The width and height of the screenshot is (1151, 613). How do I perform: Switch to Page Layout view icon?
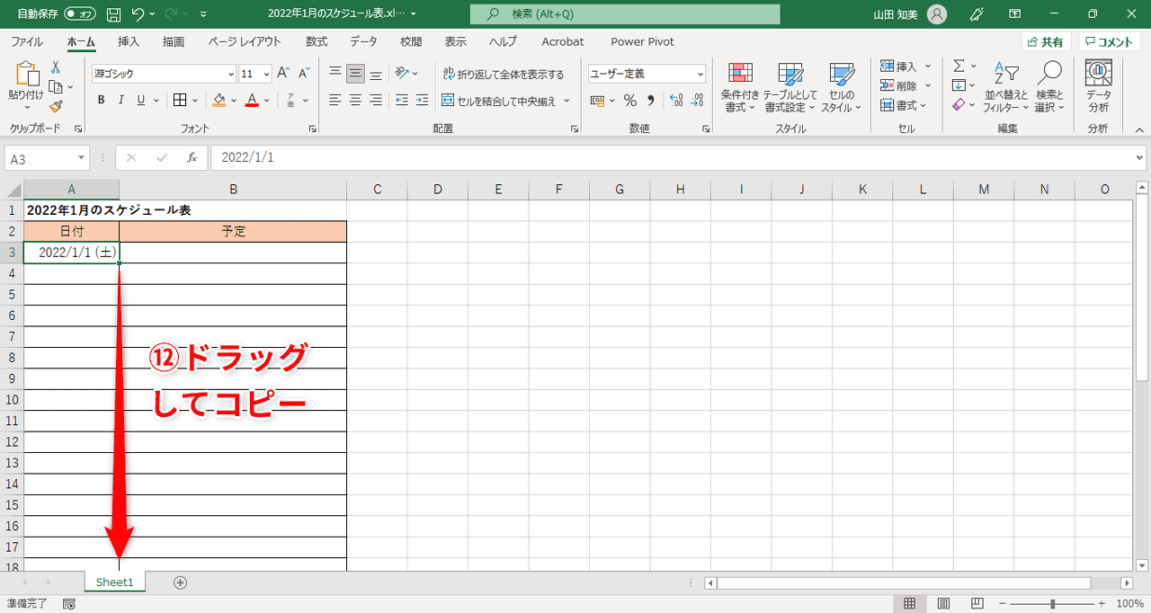pos(943,603)
